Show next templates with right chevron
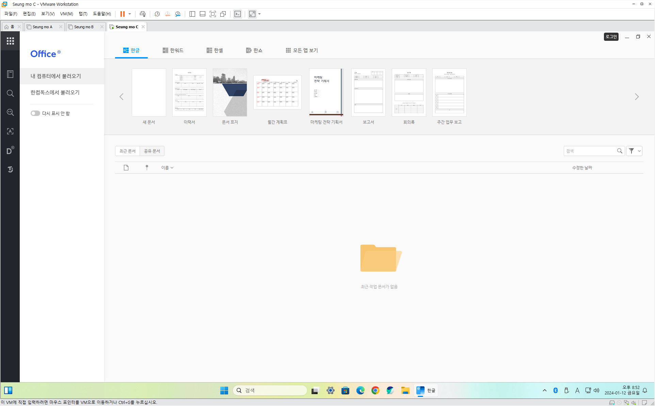Viewport: 655px width, 406px height. (637, 97)
